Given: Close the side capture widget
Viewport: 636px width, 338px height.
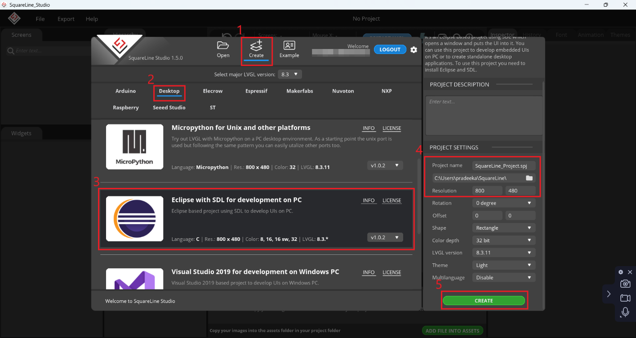Looking at the screenshot, I should pos(630,272).
